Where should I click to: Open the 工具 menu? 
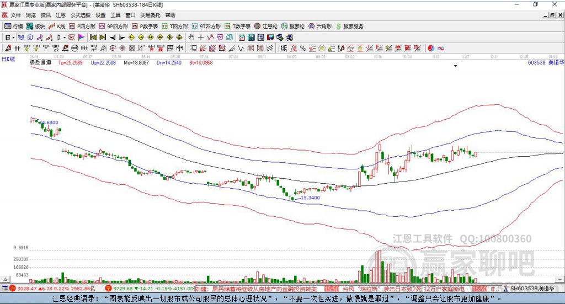pyautogui.click(x=115, y=15)
